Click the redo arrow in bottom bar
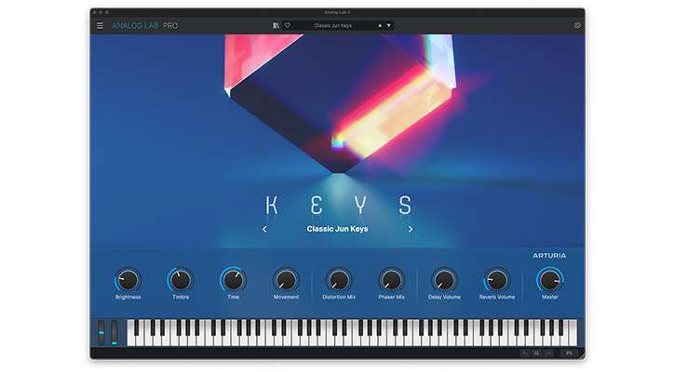This screenshot has width=675, height=372. coord(549,353)
